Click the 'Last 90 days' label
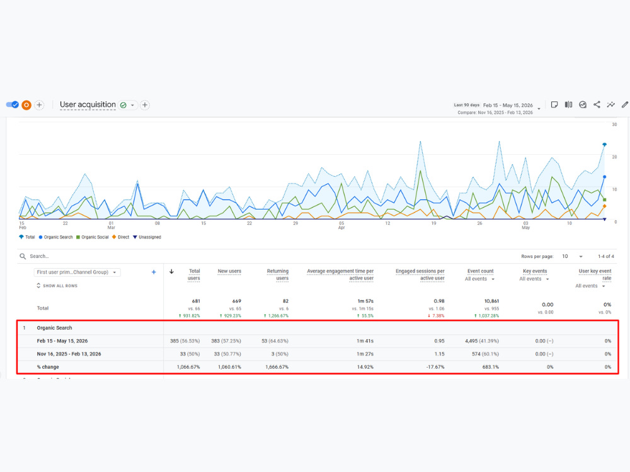Screen dimensions: 630x472 [x=466, y=105]
